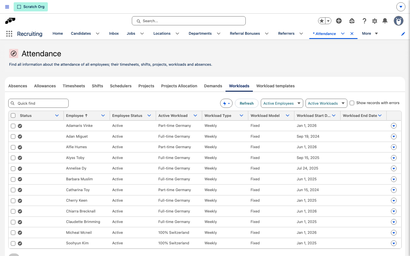Viewport: 410px width, 256px height.
Task: Open row actions for Adamaris Vinke
Action: coord(394,126)
